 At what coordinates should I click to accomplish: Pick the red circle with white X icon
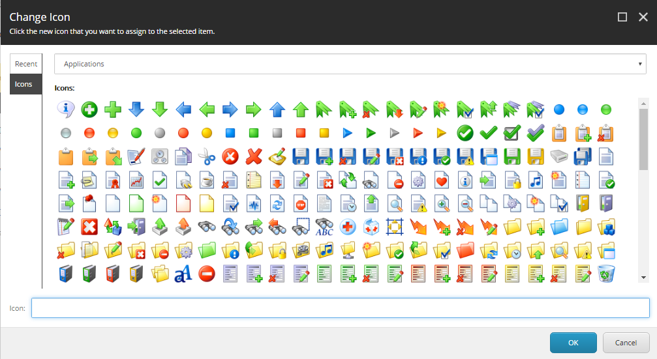coord(230,157)
